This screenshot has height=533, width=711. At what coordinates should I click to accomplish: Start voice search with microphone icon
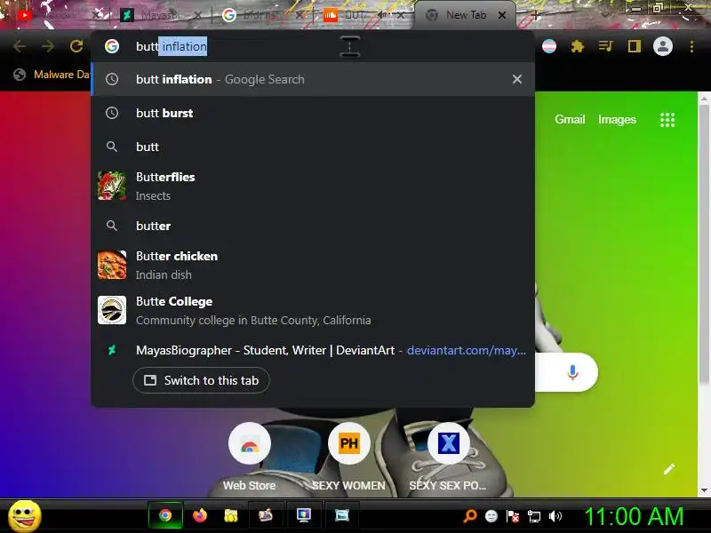572,372
